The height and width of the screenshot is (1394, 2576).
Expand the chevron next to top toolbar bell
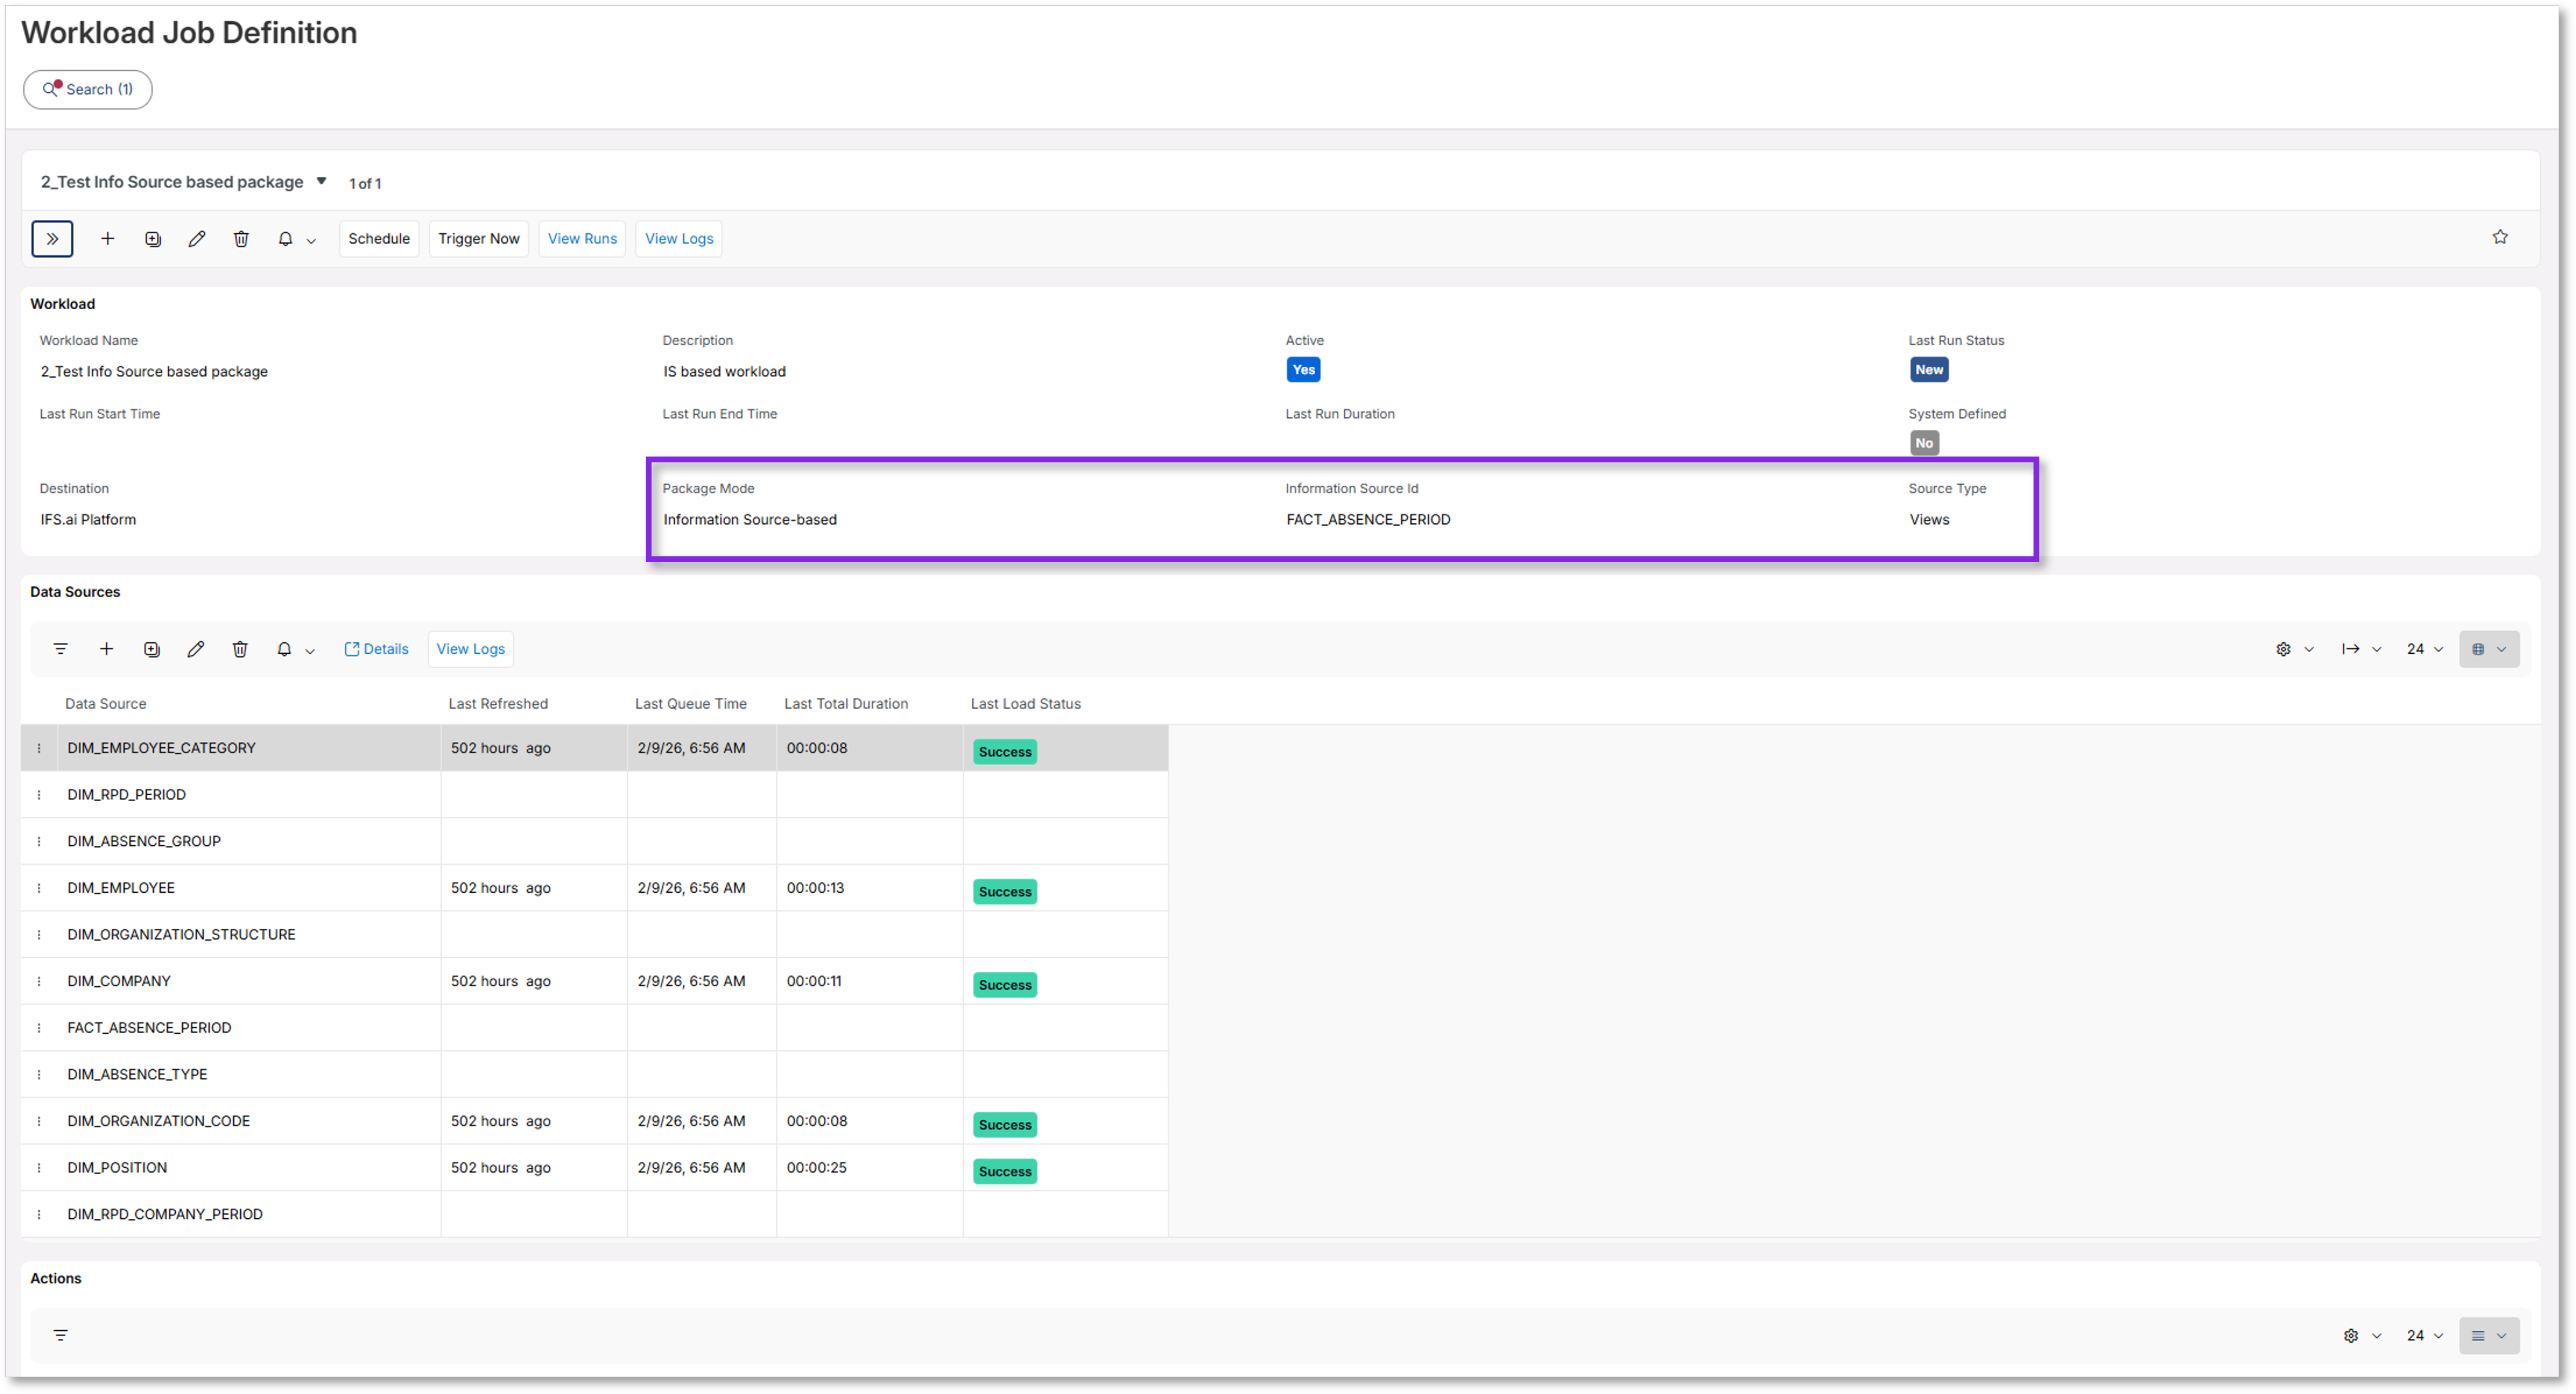[311, 241]
